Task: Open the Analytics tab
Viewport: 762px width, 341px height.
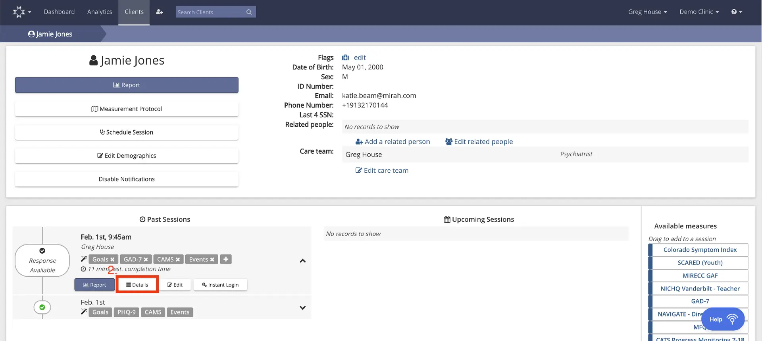Action: tap(100, 12)
